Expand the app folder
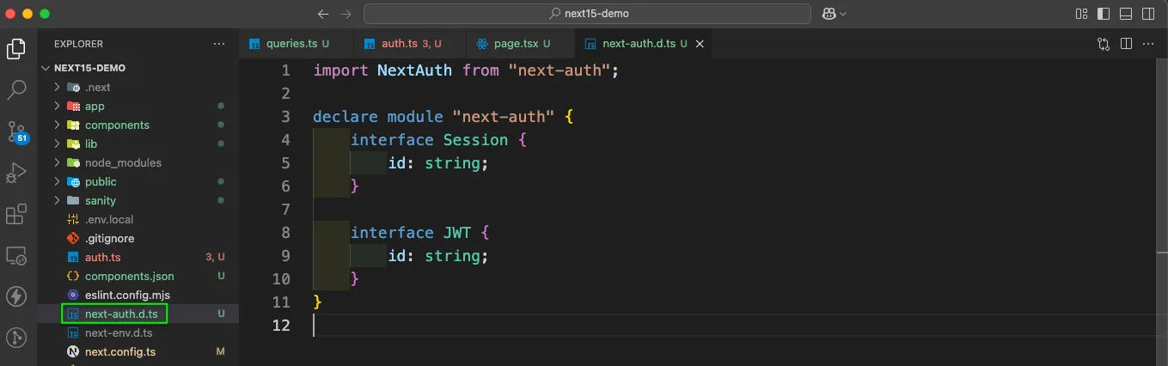This screenshot has height=366, width=1168. 58,106
